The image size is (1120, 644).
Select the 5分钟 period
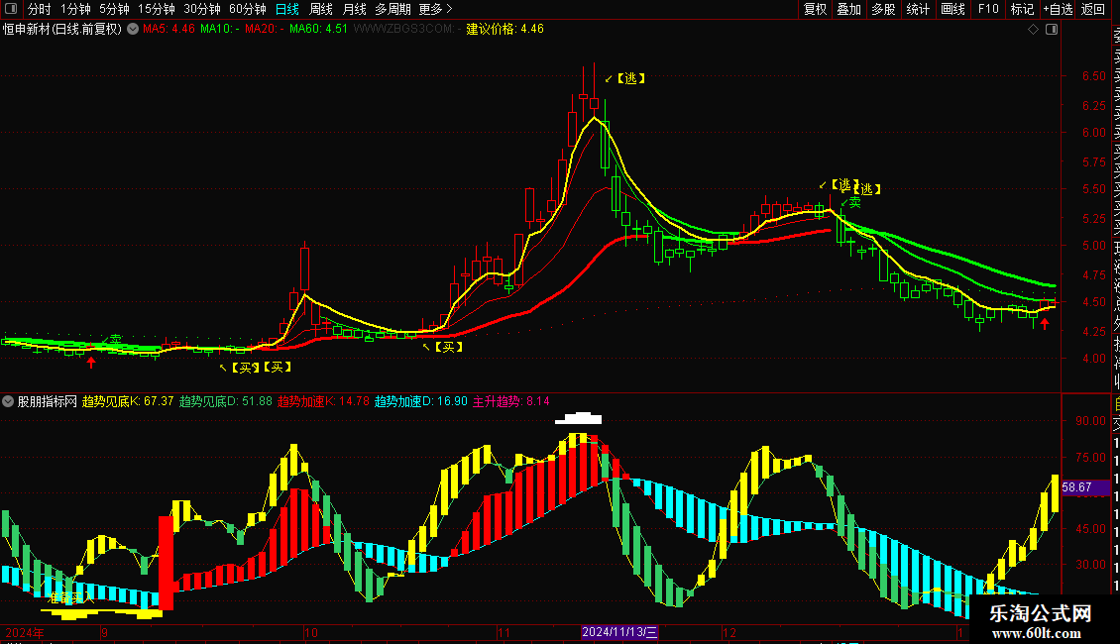pyautogui.click(x=114, y=9)
